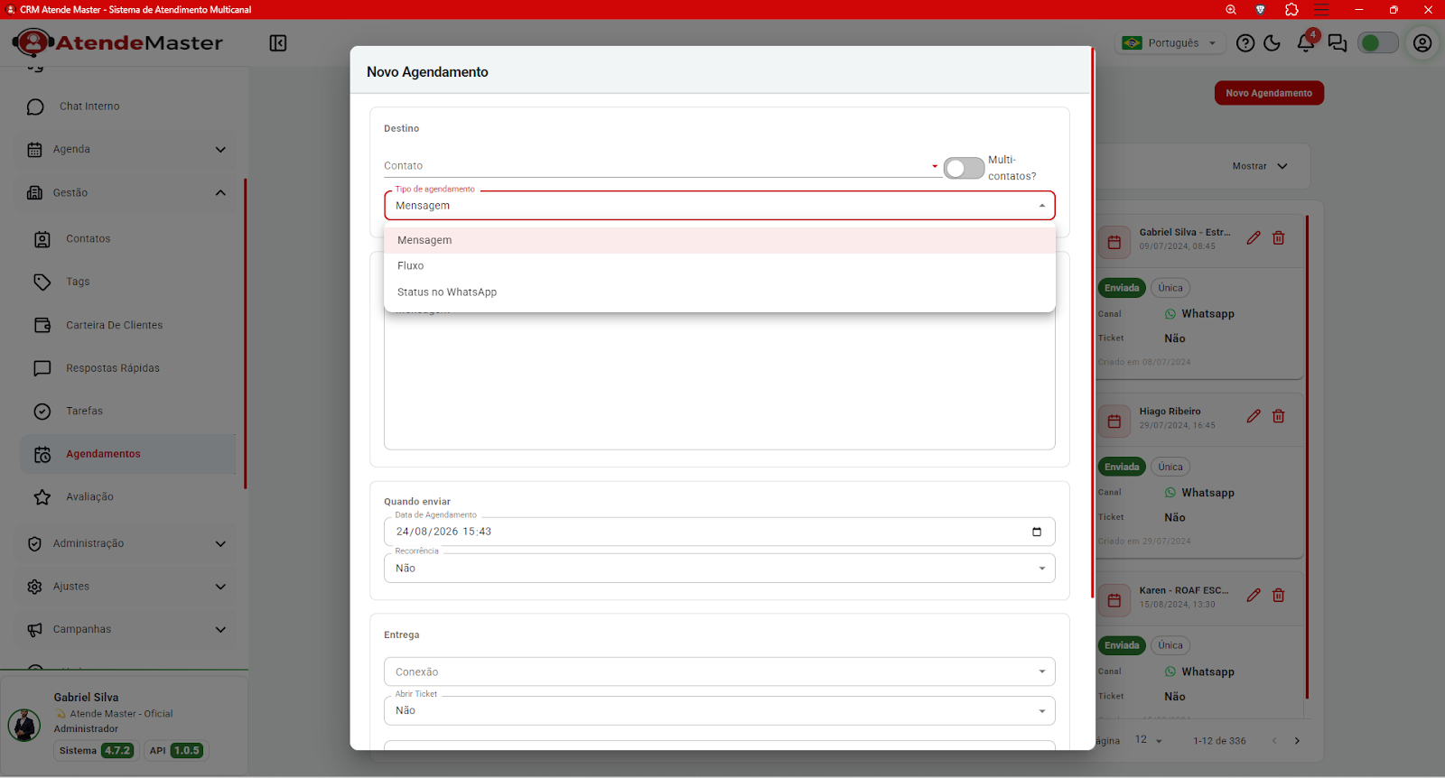The image size is (1445, 778).
Task: Select Status no WhatsApp option
Action: (x=720, y=292)
